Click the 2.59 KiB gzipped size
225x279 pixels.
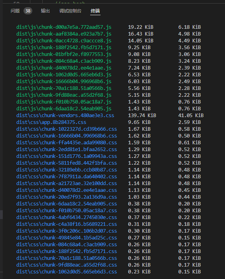pyautogui.click(x=189, y=122)
